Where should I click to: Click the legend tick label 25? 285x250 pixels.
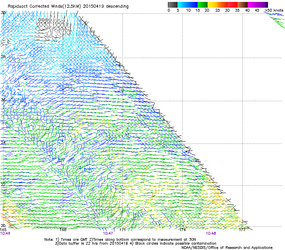click(218, 10)
